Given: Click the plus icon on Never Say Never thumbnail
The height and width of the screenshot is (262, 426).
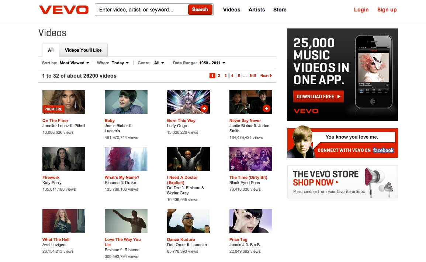Looking at the screenshot, I should pyautogui.click(x=267, y=108).
